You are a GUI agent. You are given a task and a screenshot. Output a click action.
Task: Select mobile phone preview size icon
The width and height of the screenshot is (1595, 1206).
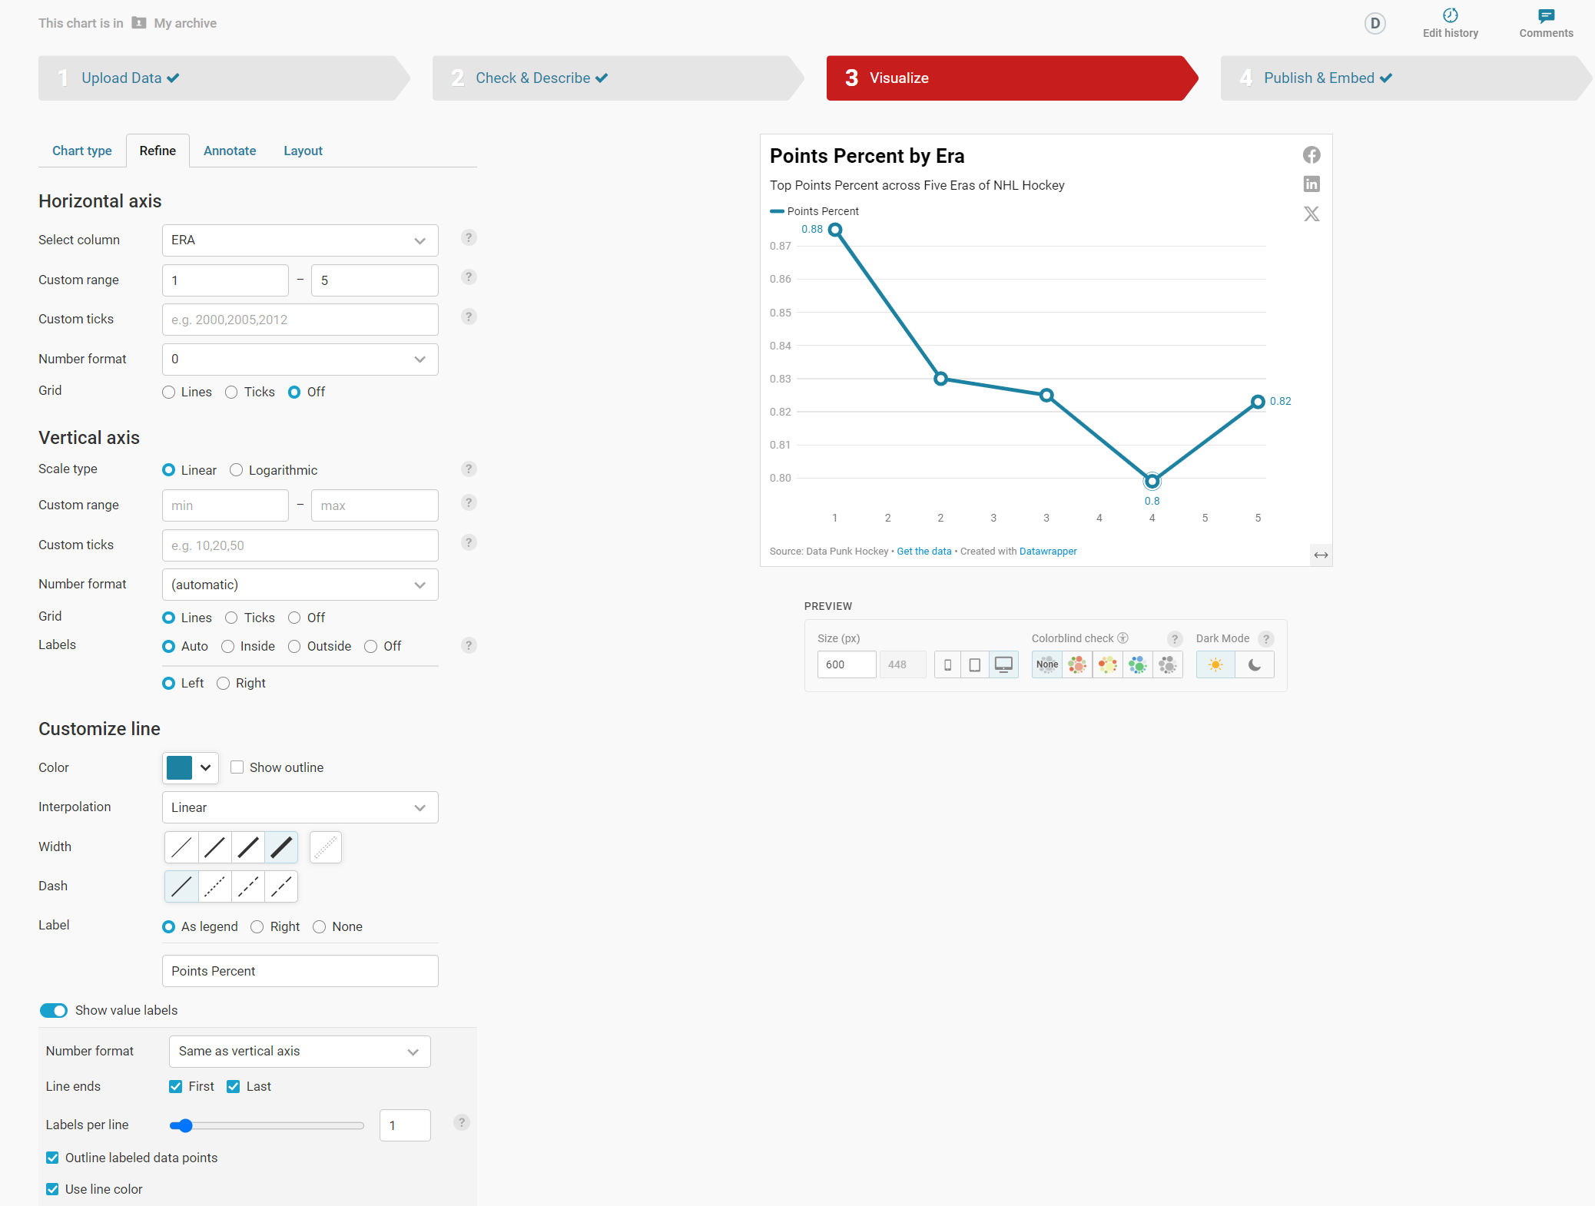click(947, 664)
